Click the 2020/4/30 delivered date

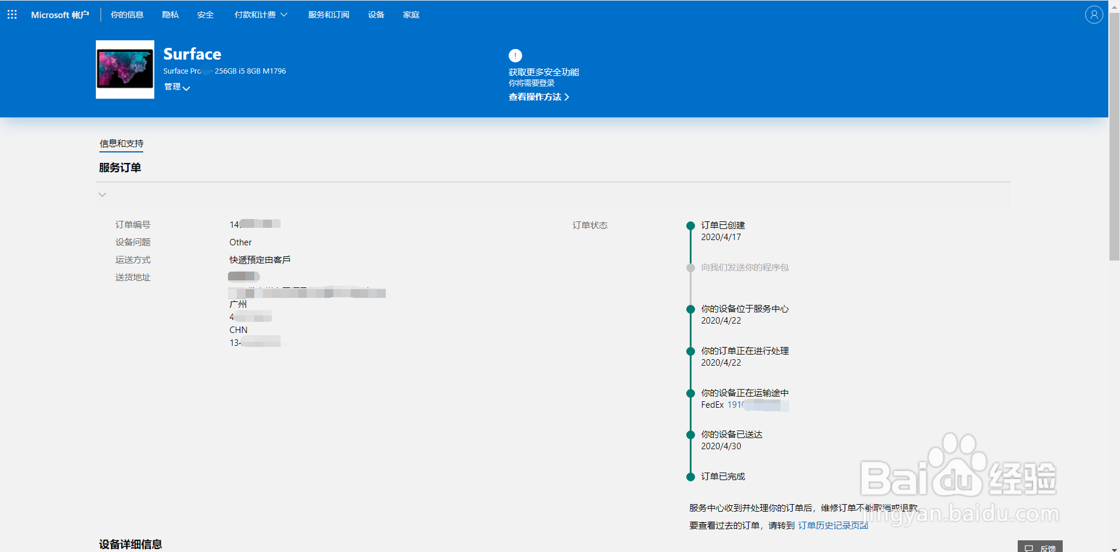pos(721,446)
